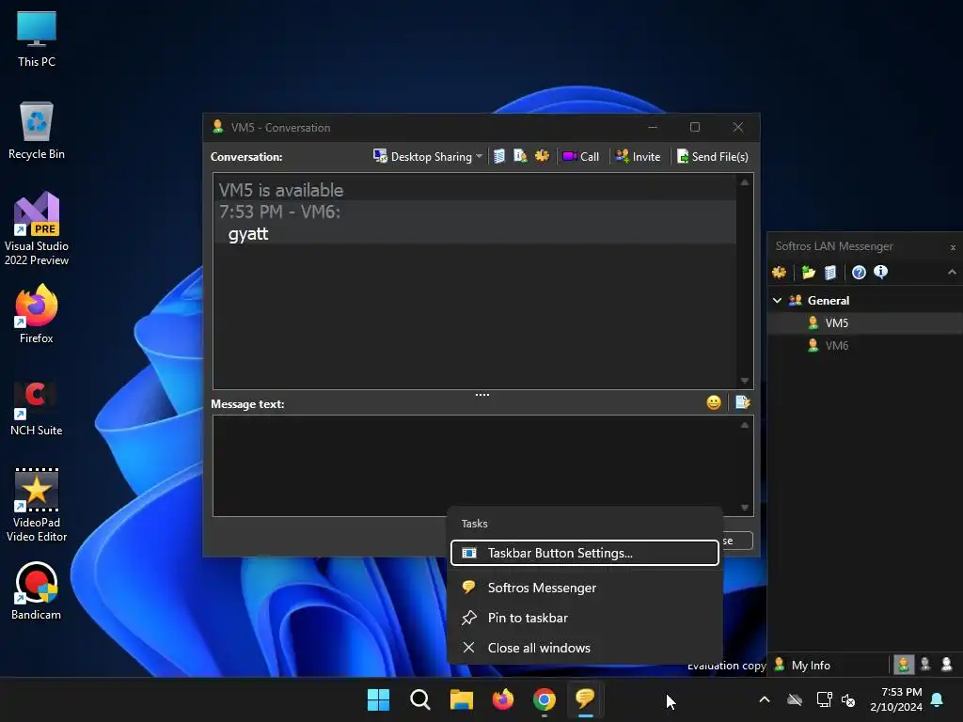Open message history notepad icon in conversation toolbar
The height and width of the screenshot is (722, 963).
[499, 157]
